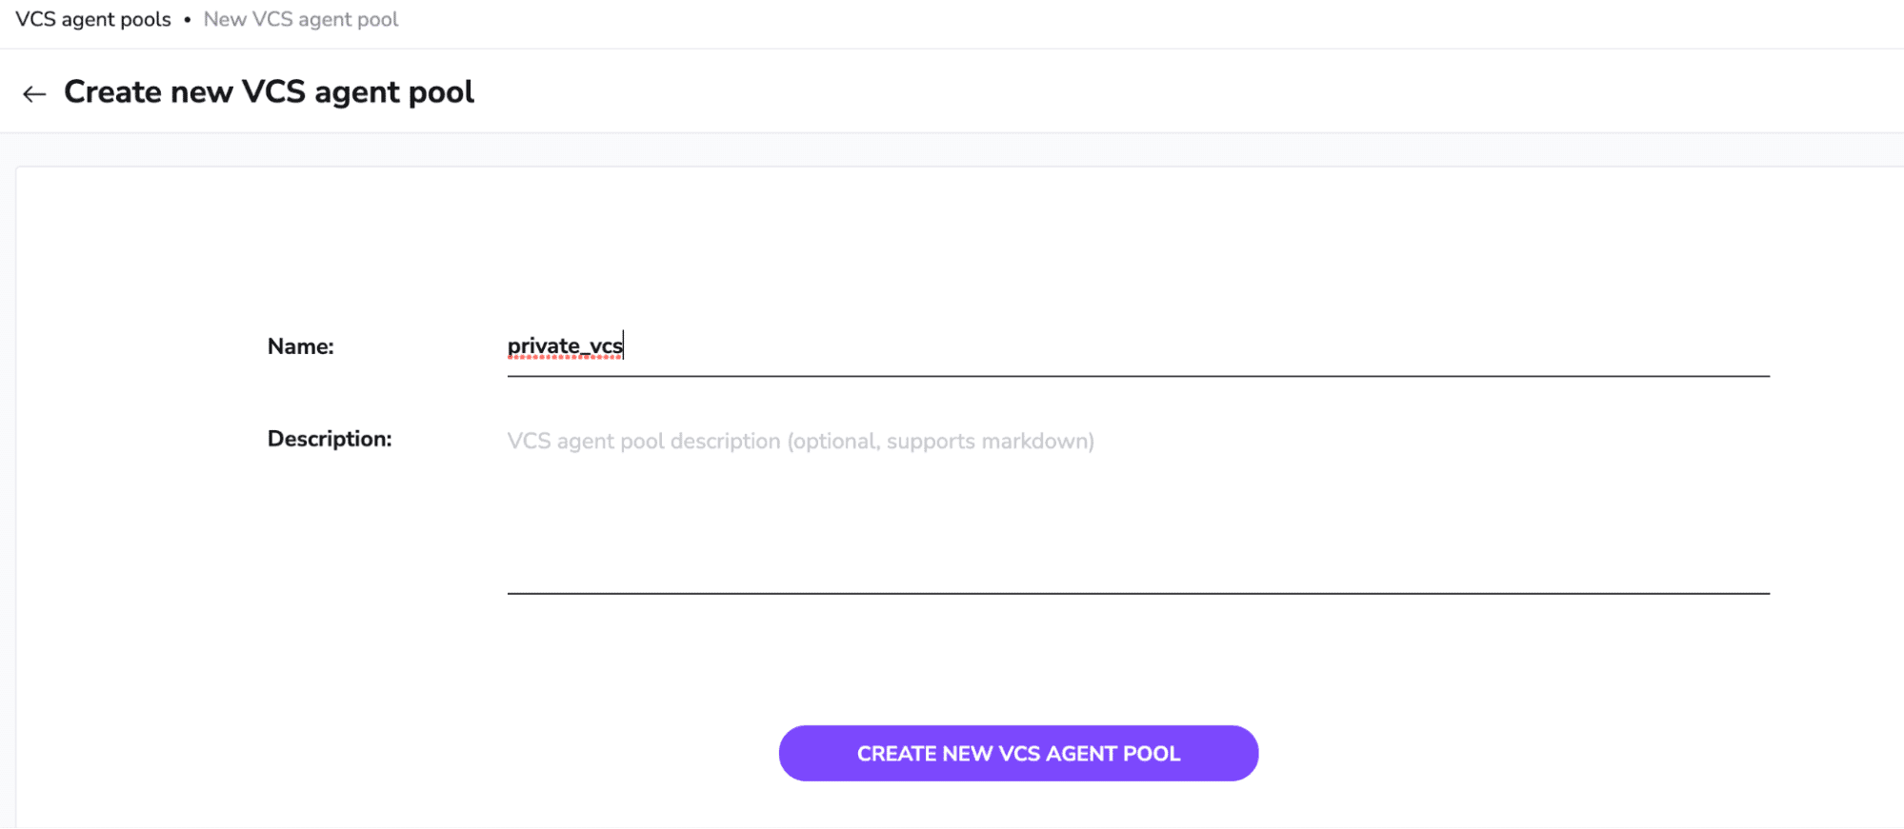Click the back arrow beside the page title
The image size is (1904, 829).
click(x=34, y=93)
